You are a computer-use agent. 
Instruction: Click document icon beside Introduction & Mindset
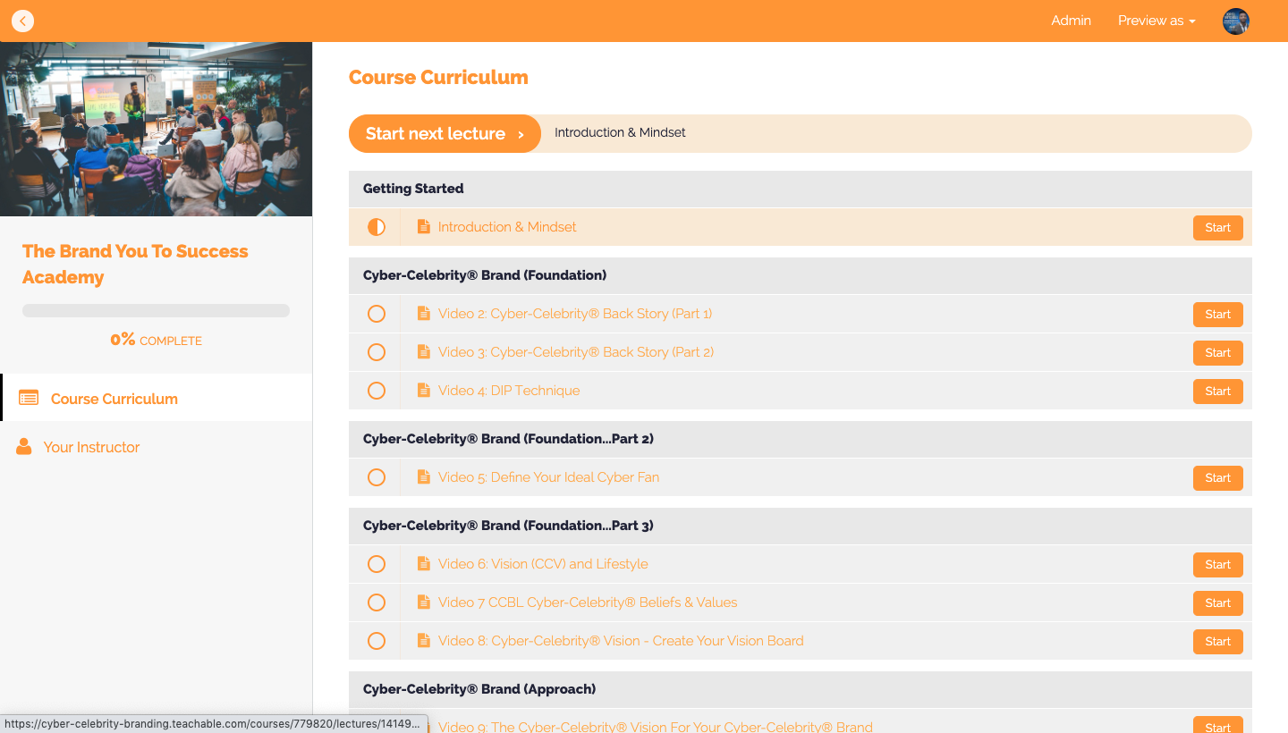[424, 227]
